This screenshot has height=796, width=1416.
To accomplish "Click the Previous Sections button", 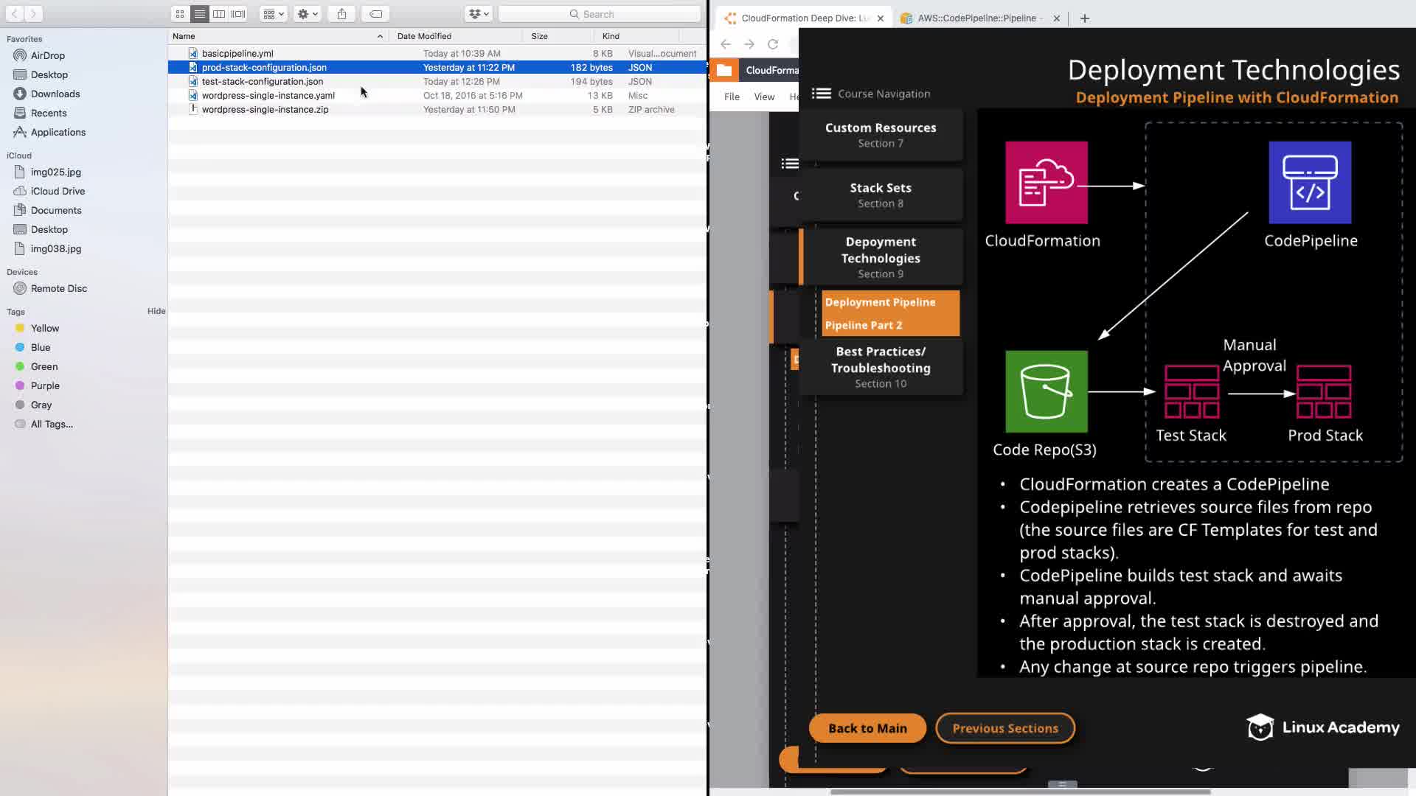I will tap(1004, 728).
